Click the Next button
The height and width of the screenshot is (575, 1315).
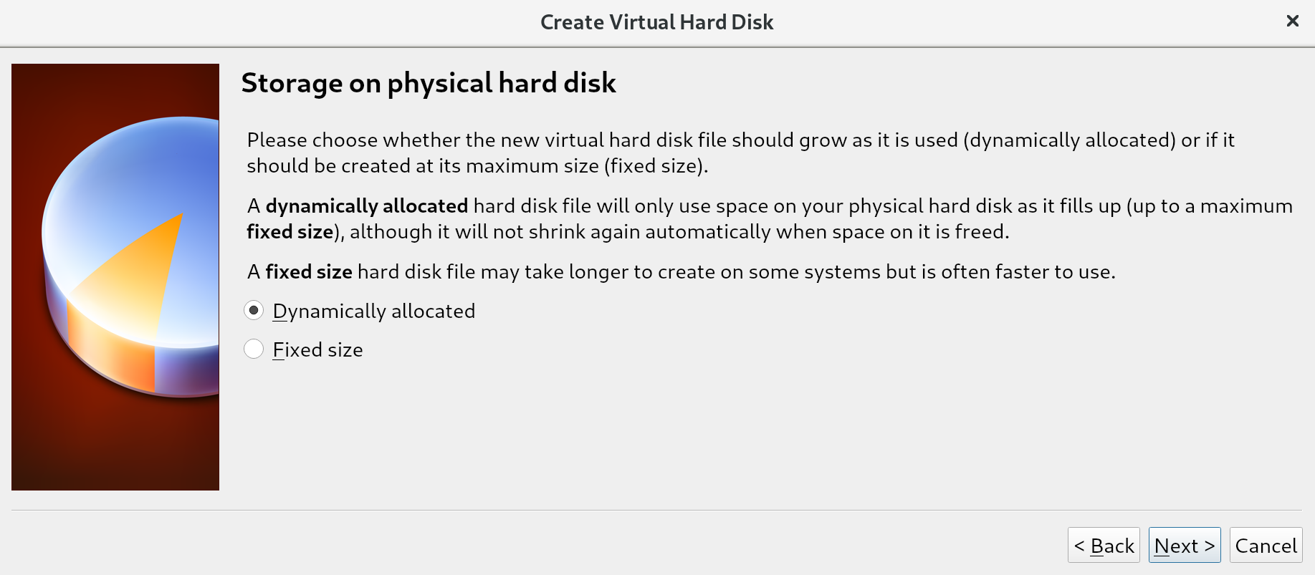pyautogui.click(x=1184, y=546)
